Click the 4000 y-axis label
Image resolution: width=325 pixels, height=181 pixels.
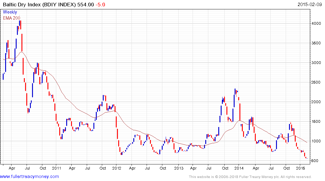(x=316, y=23)
